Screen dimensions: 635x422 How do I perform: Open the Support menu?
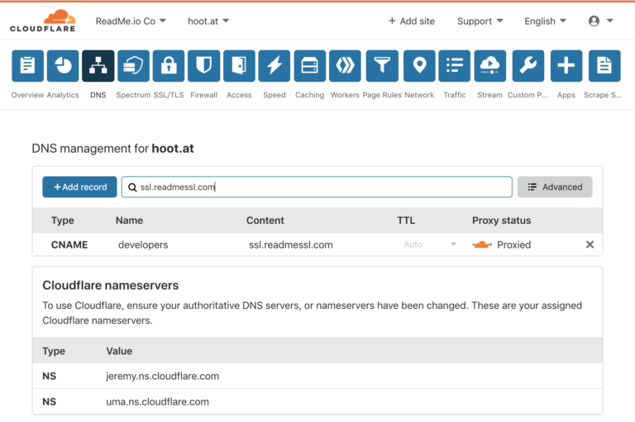tap(480, 21)
